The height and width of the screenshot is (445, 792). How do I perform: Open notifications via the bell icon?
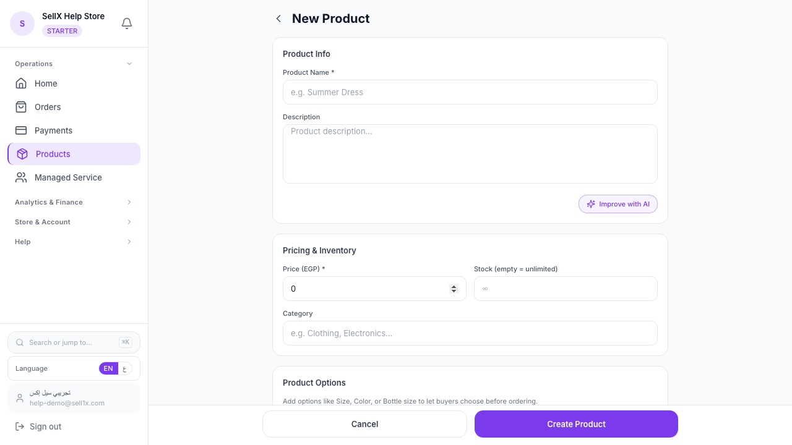point(127,23)
